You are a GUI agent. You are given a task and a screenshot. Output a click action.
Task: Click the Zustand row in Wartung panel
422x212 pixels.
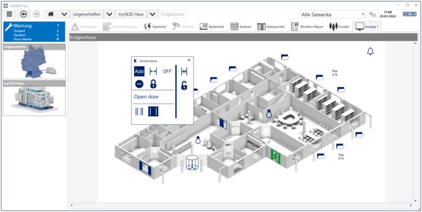click(x=34, y=31)
